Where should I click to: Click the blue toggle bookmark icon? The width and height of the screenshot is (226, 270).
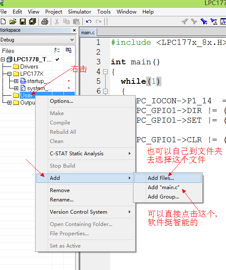coord(204,21)
